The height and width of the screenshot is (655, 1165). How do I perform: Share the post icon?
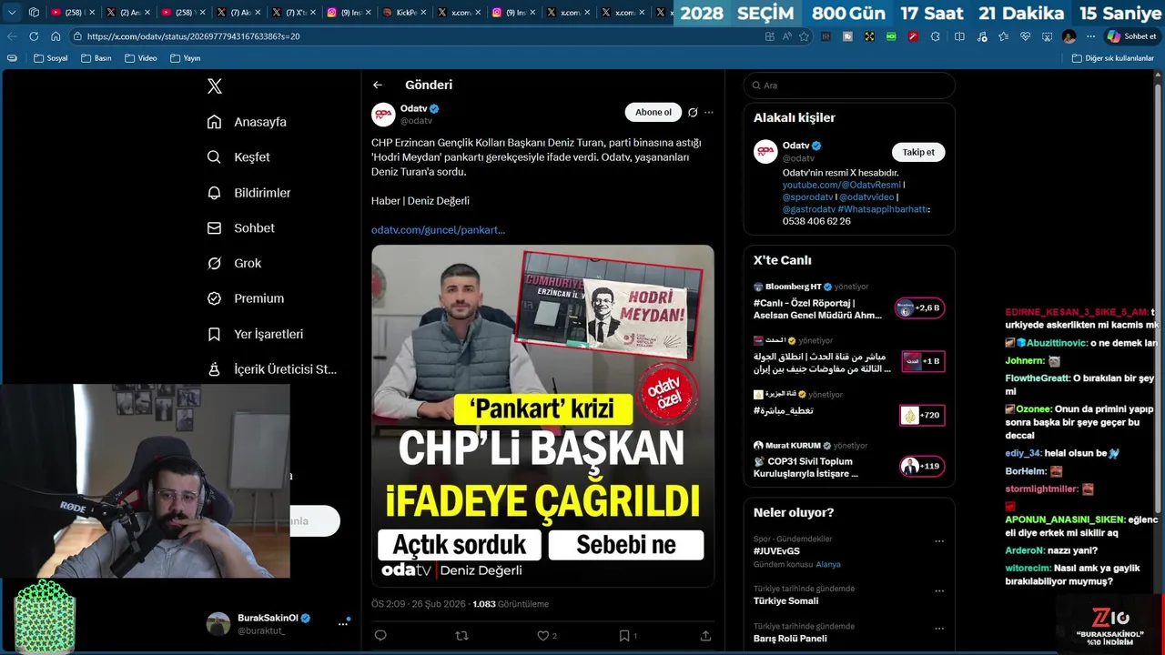point(705,636)
